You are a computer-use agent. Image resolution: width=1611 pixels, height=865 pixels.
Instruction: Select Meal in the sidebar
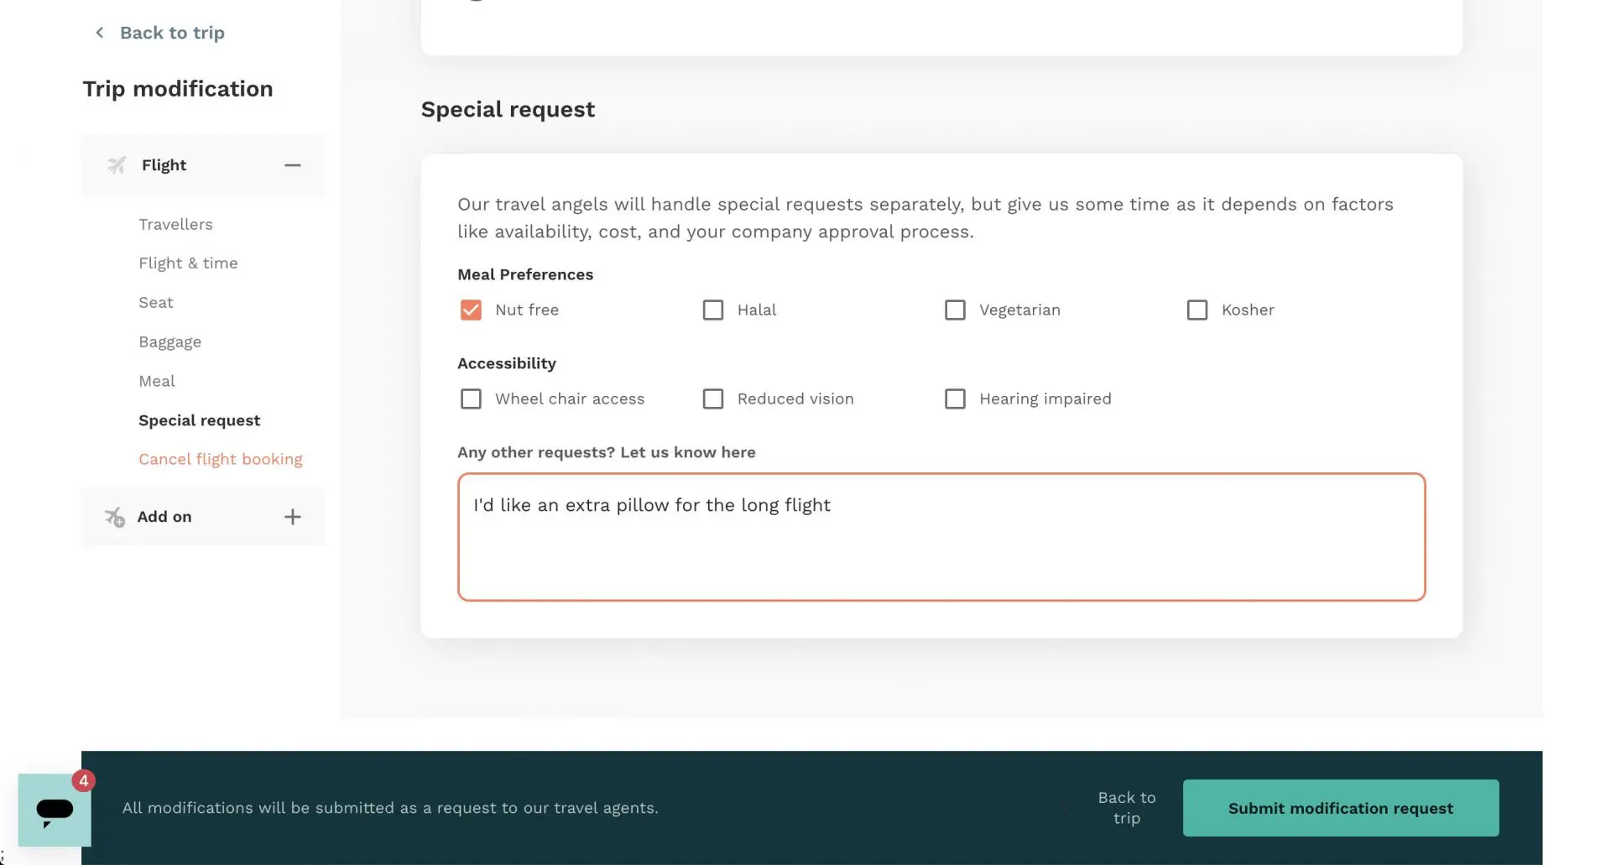tap(157, 381)
